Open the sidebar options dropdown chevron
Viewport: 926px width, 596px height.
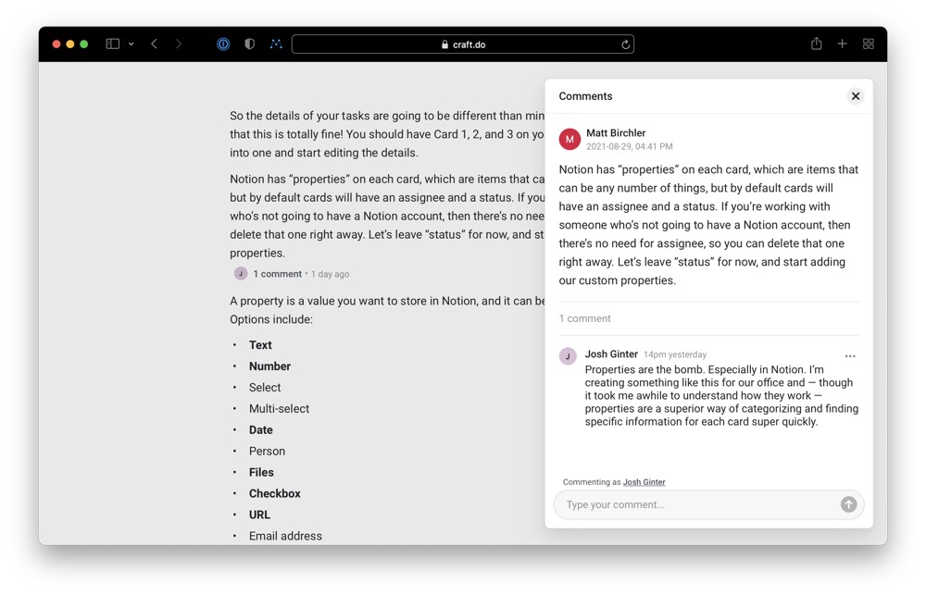click(131, 44)
